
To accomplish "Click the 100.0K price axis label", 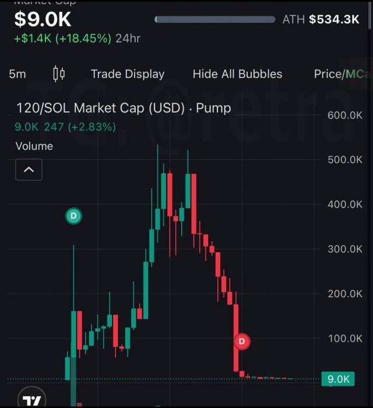I will pyautogui.click(x=345, y=338).
